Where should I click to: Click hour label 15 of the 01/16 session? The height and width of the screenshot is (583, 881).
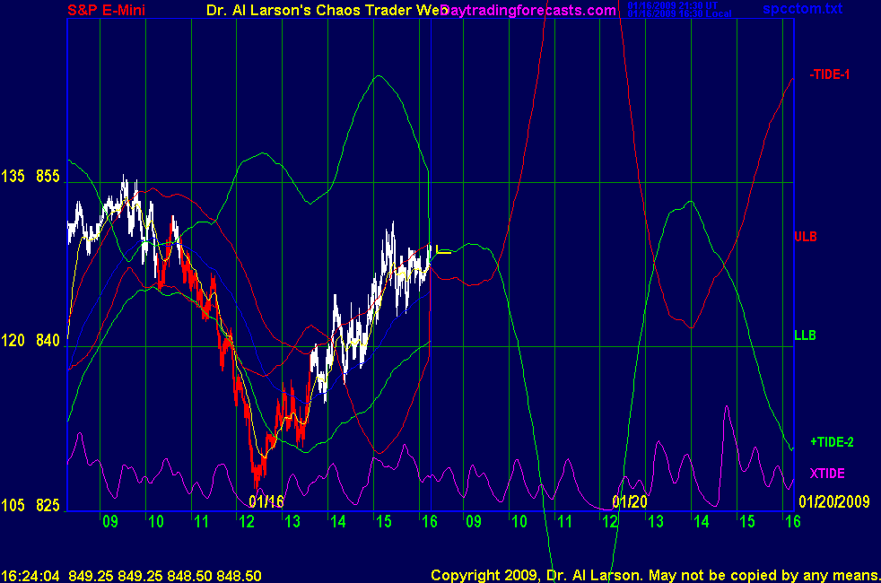pos(384,522)
